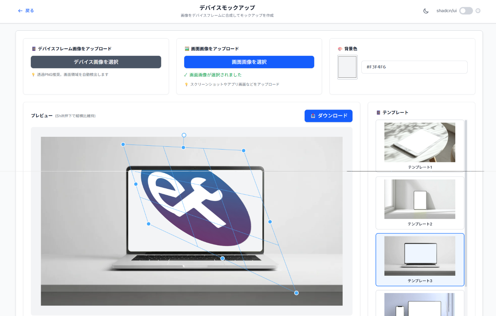Switch on the shadcn/ui toggle
The image size is (496, 316).
pyautogui.click(x=466, y=11)
